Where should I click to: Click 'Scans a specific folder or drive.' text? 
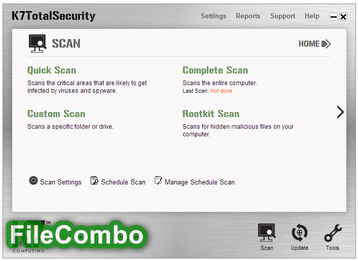pyautogui.click(x=70, y=127)
